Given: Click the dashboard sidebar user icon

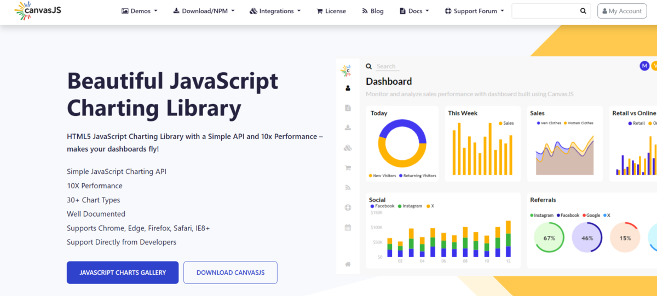Looking at the screenshot, I should [348, 88].
